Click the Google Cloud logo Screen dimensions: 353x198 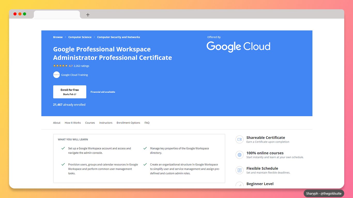coord(238,47)
